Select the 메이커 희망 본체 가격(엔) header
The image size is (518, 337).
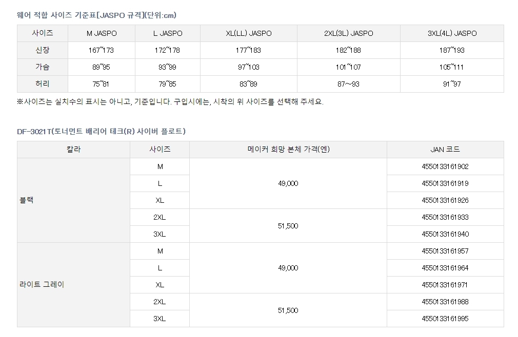click(x=288, y=150)
